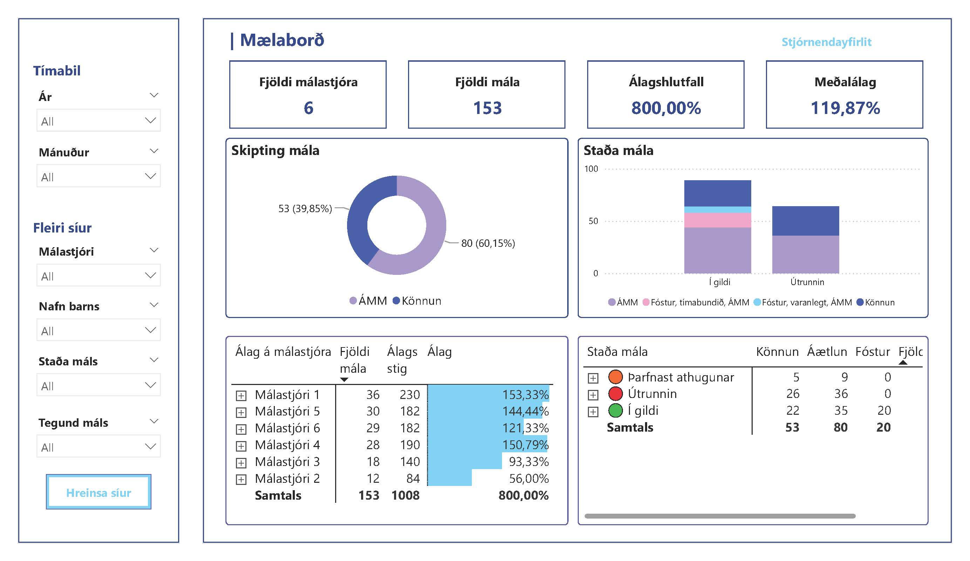This screenshot has width=970, height=561.
Task: Expand the Málastjóri 3 row plus icon
Action: (x=241, y=462)
